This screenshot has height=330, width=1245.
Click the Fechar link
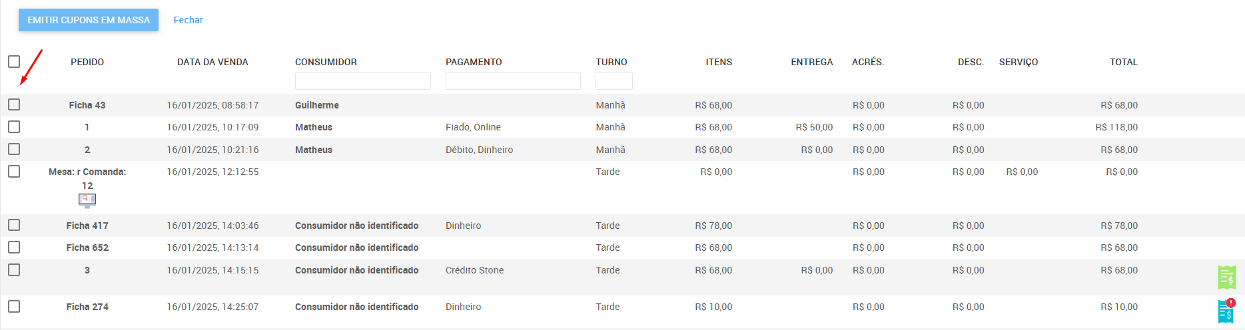click(x=188, y=20)
